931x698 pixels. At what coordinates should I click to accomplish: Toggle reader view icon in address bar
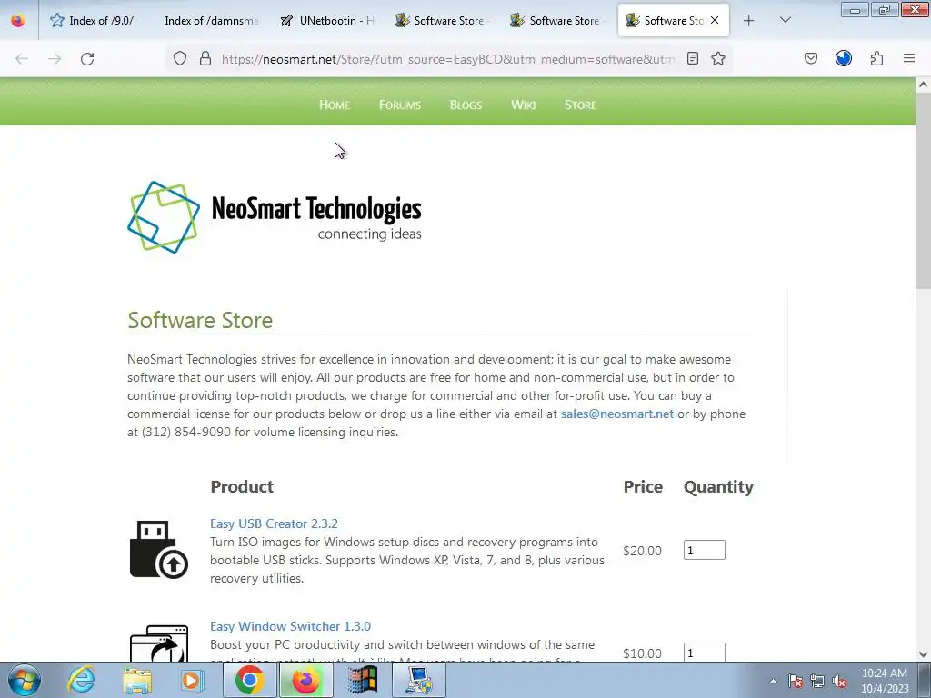click(692, 58)
